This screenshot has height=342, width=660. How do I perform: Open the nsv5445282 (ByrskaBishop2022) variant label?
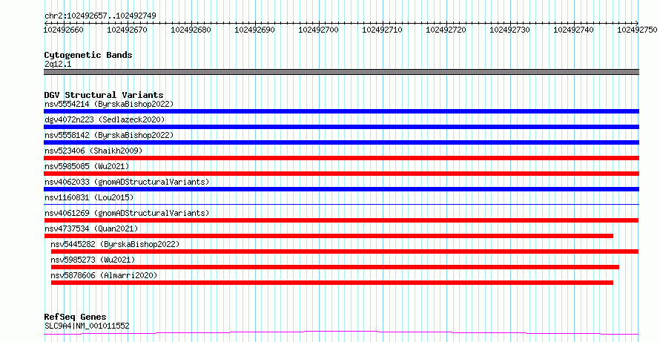[115, 244]
